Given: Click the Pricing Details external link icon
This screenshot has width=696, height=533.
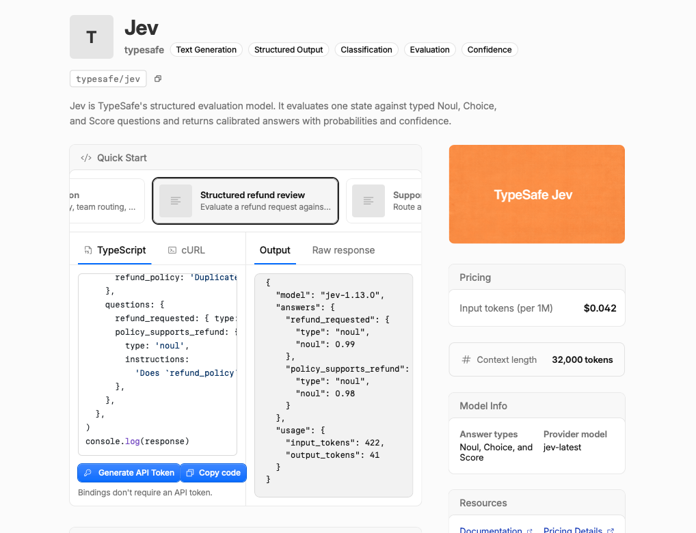Looking at the screenshot, I should pos(611,530).
